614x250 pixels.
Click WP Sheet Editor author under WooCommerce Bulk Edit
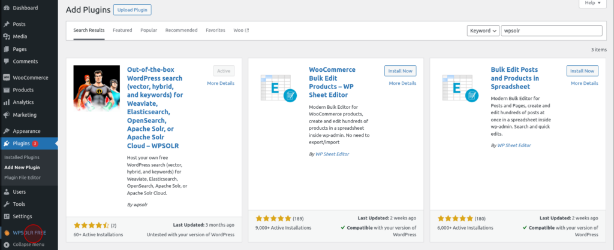coord(332,154)
